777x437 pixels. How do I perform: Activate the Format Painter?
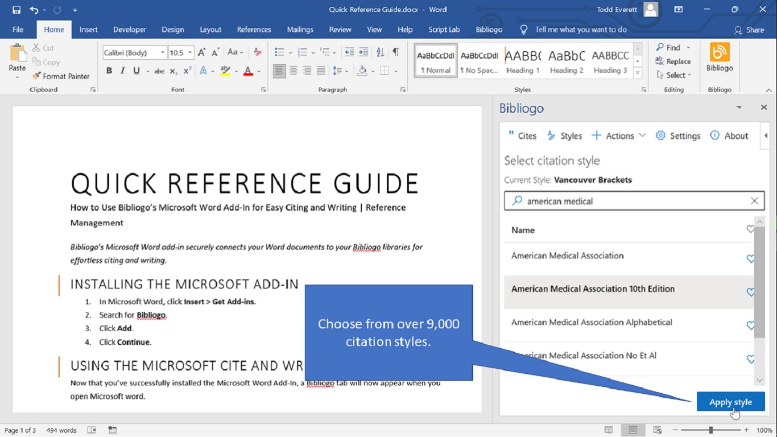(x=61, y=76)
